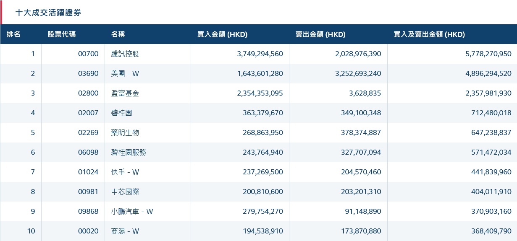Click stock name 快手 - W
517x241 pixels.
[125, 172]
